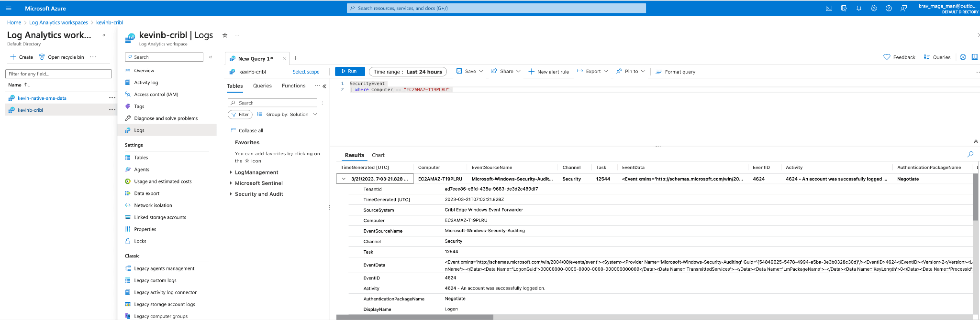Screen dimensions: 980x320
Task: Click the Select scope link
Action: 306,72
